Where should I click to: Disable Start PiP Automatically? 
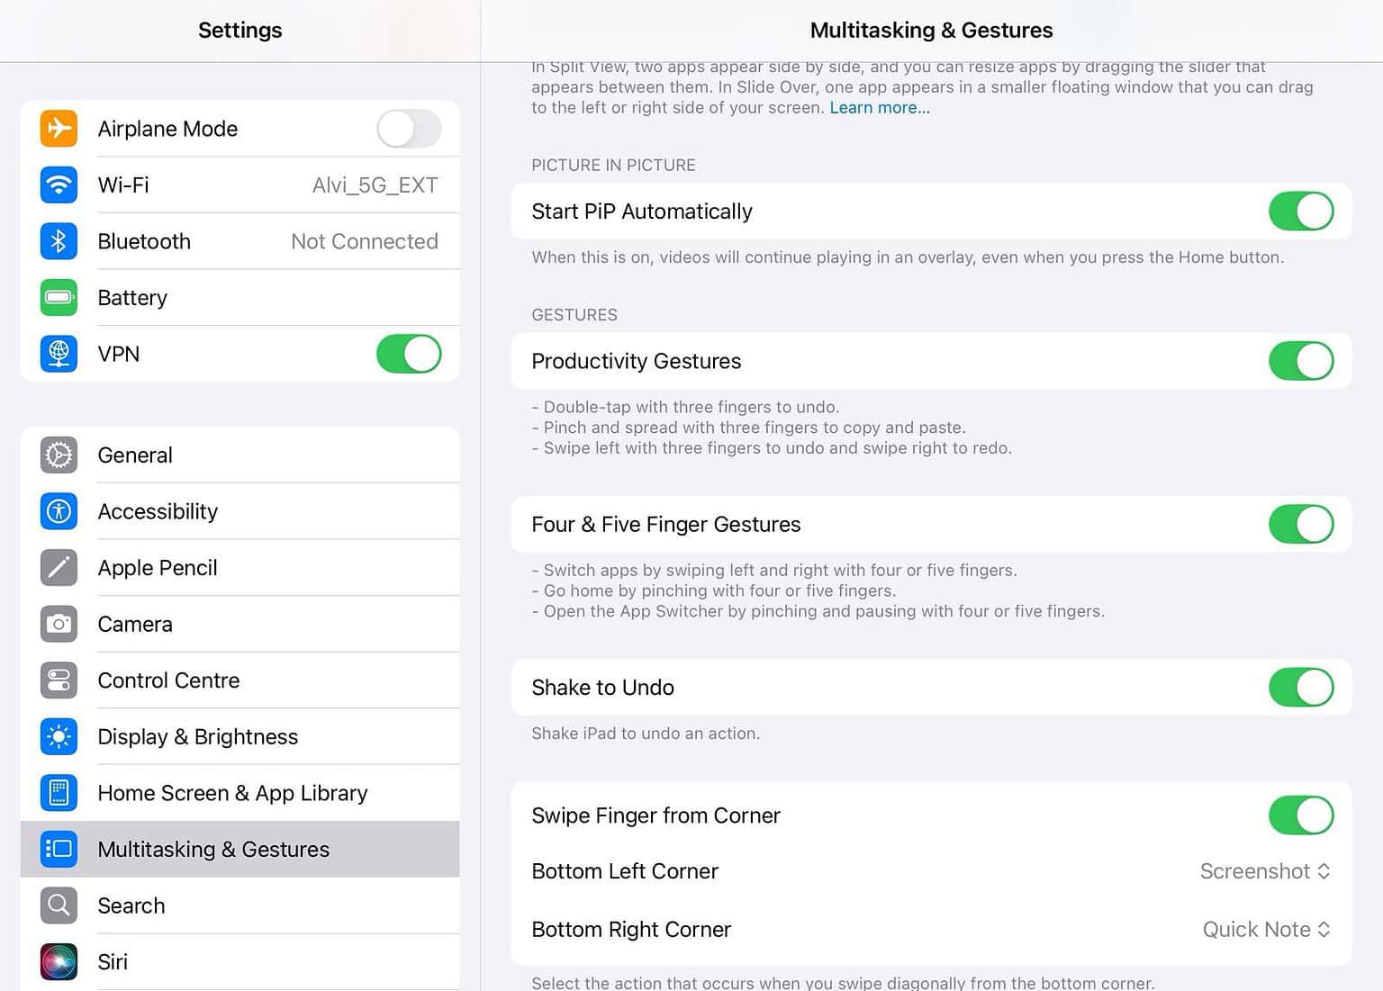coord(1300,211)
